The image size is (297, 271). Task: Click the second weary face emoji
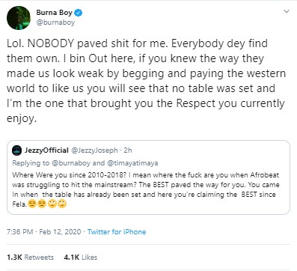click(x=42, y=204)
